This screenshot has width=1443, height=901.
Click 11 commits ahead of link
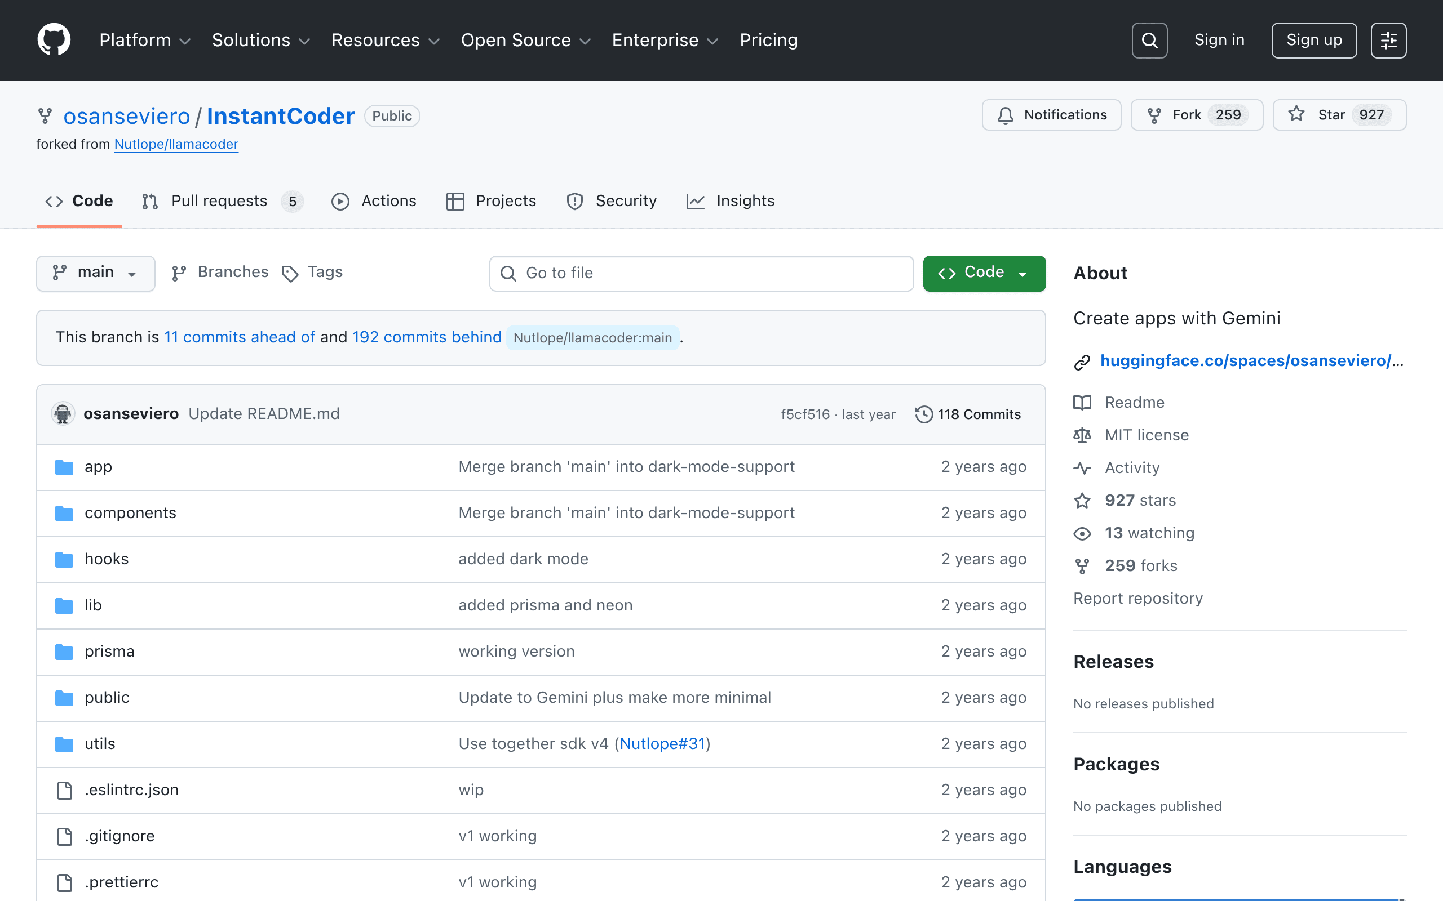[239, 337]
